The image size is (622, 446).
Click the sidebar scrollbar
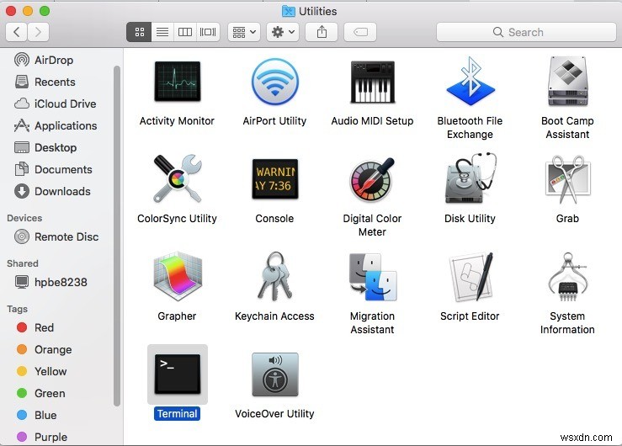coord(117,236)
